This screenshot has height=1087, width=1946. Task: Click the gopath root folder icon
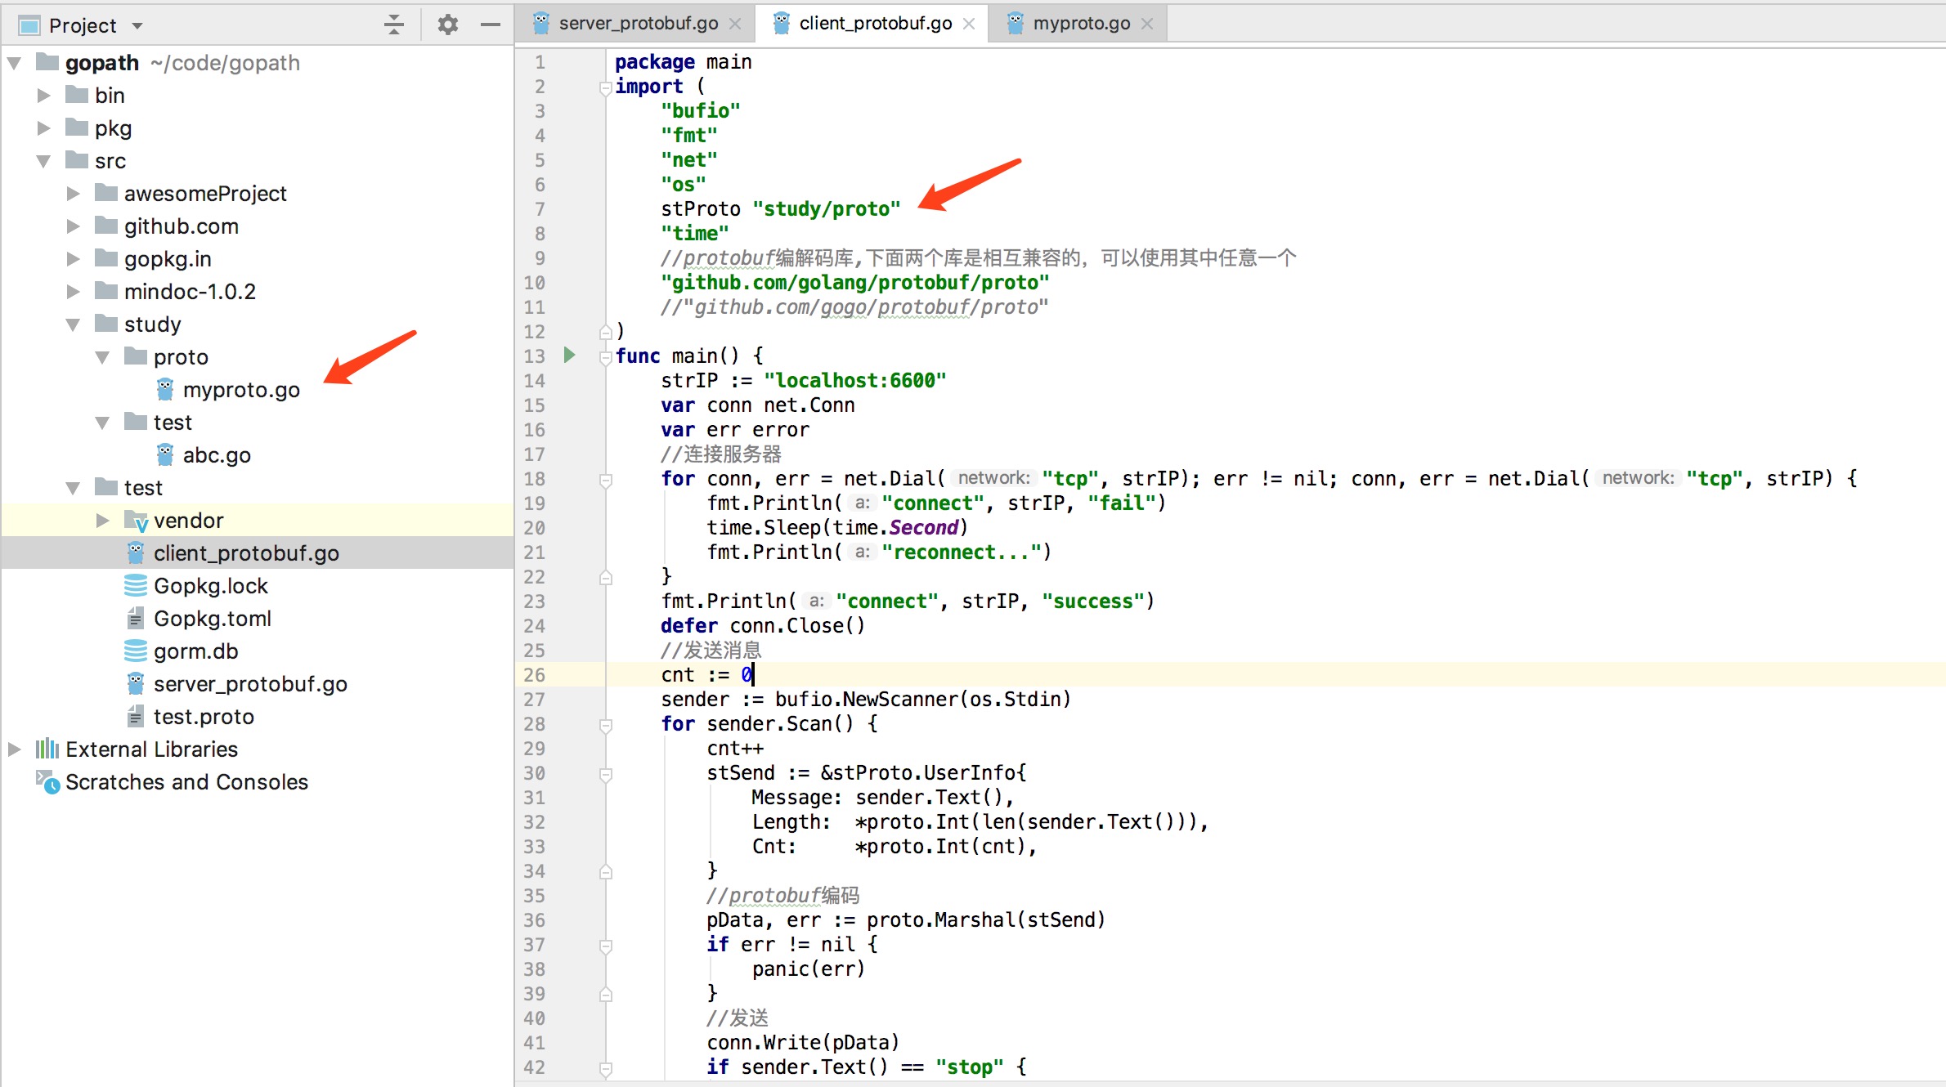coord(47,62)
